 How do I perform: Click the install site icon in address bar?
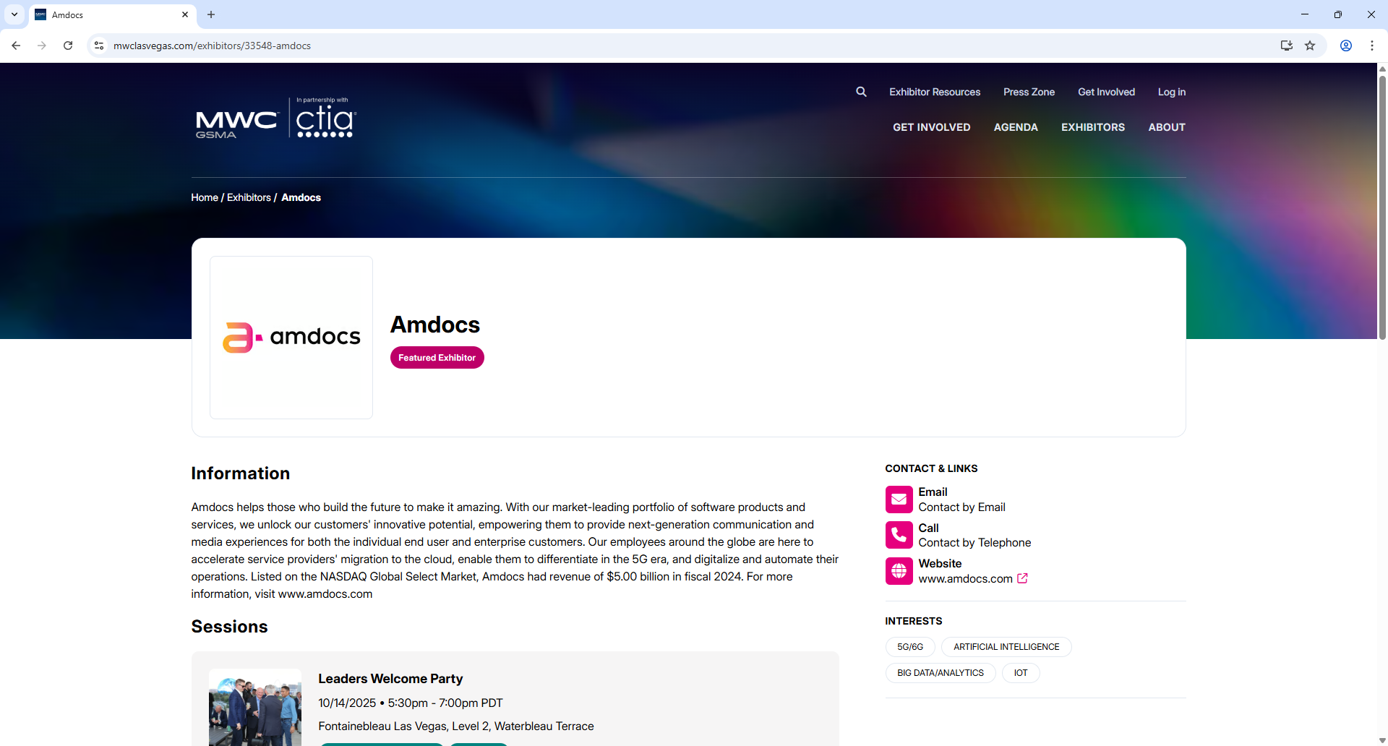coord(1287,45)
